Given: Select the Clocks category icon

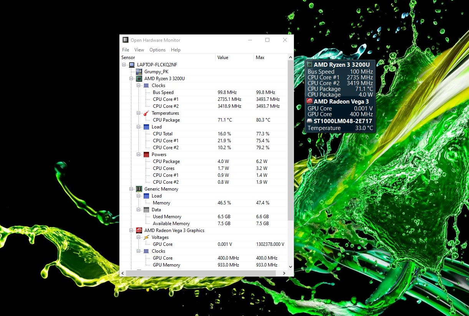Looking at the screenshot, I should [145, 85].
